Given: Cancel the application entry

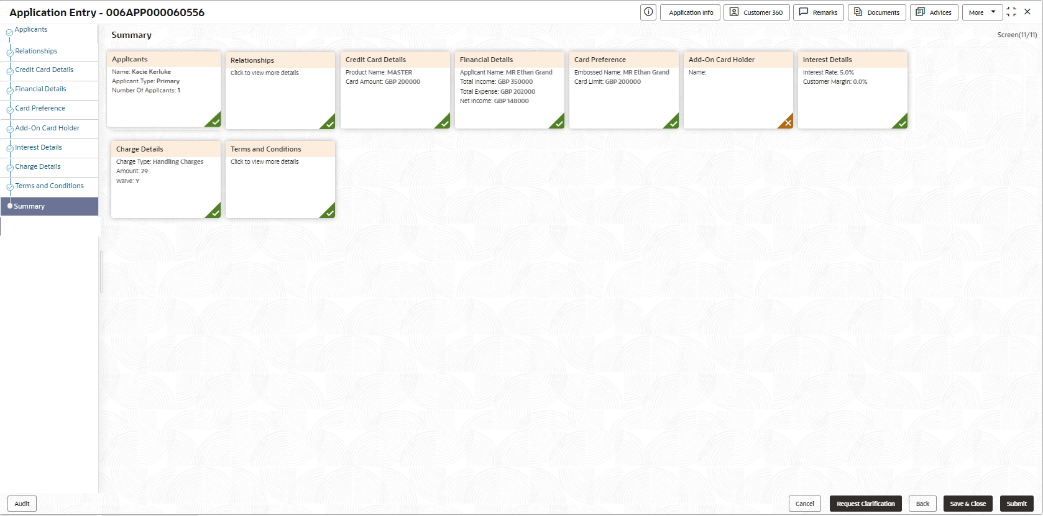Looking at the screenshot, I should click(x=805, y=504).
